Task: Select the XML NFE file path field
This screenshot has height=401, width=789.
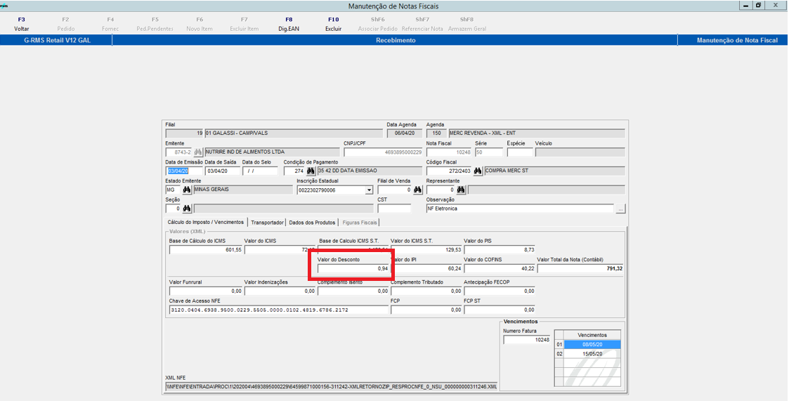Action: coord(331,386)
